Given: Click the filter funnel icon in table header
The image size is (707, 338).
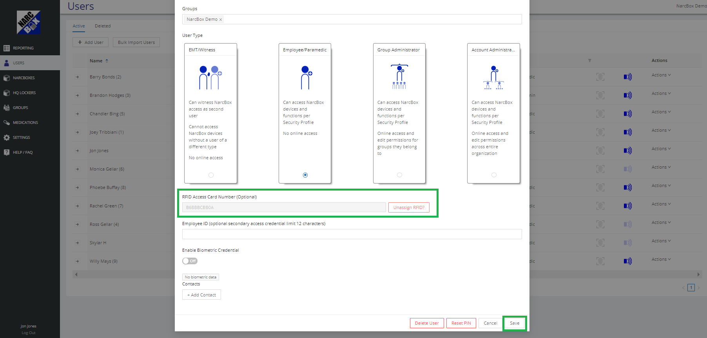Looking at the screenshot, I should 589,60.
